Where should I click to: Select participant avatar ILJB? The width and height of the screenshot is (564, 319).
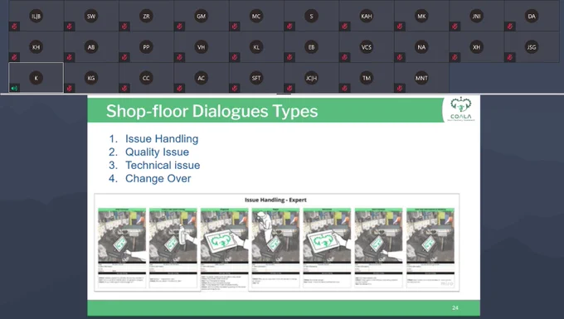[x=36, y=17]
